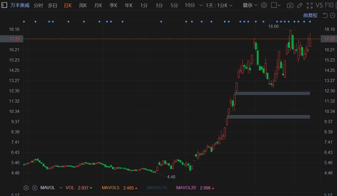
Task: Expand more time period options after 10分
Action: tap(201, 5)
